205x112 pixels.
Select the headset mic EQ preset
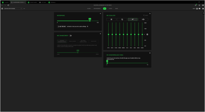coord(122,19)
